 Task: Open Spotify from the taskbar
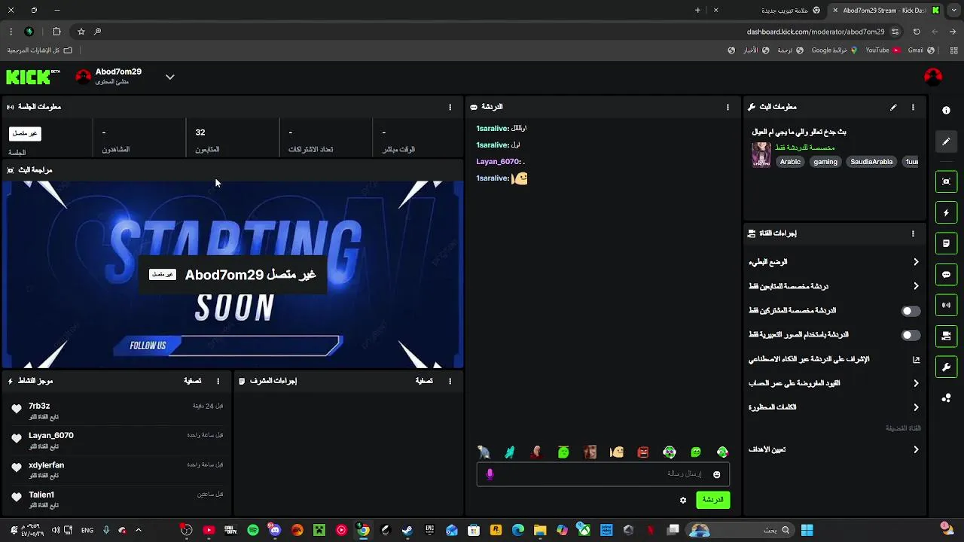pyautogui.click(x=253, y=530)
